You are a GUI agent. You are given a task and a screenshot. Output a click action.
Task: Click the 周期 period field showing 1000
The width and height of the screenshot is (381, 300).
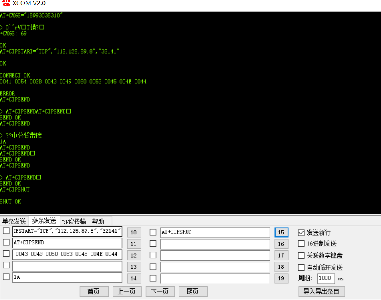click(326, 278)
